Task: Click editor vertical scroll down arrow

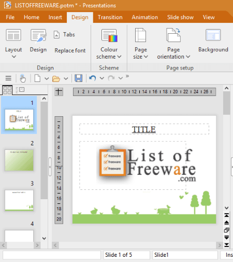Action: point(227,208)
